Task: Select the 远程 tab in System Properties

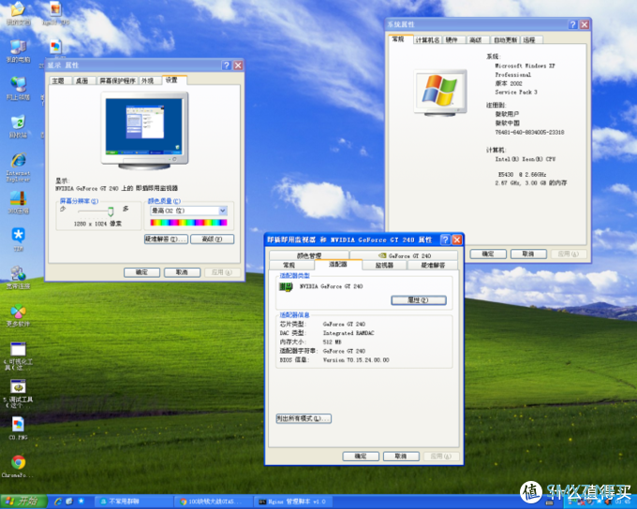Action: (x=531, y=40)
